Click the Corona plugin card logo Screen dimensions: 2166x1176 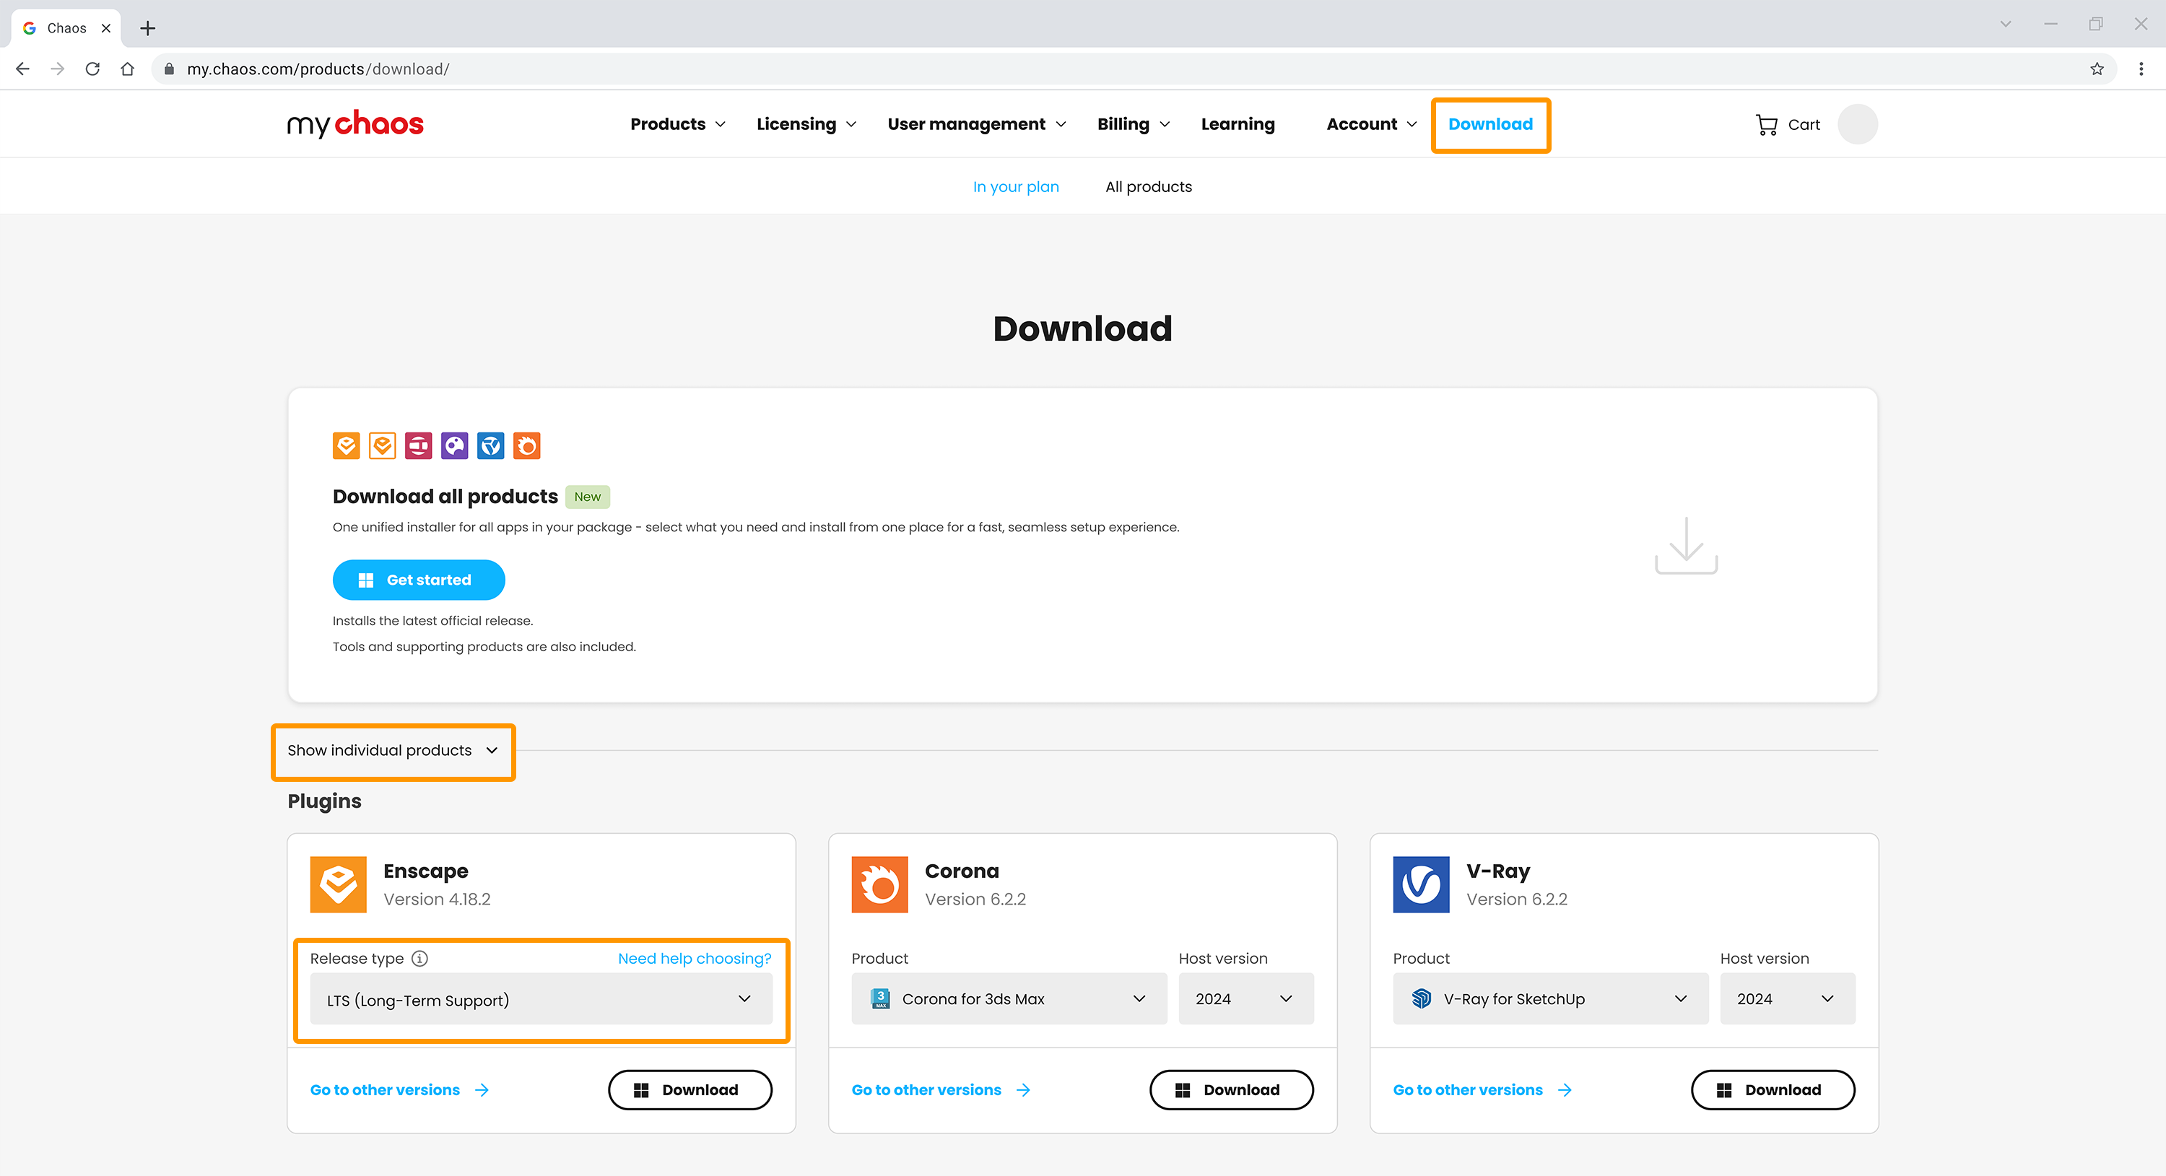point(879,884)
